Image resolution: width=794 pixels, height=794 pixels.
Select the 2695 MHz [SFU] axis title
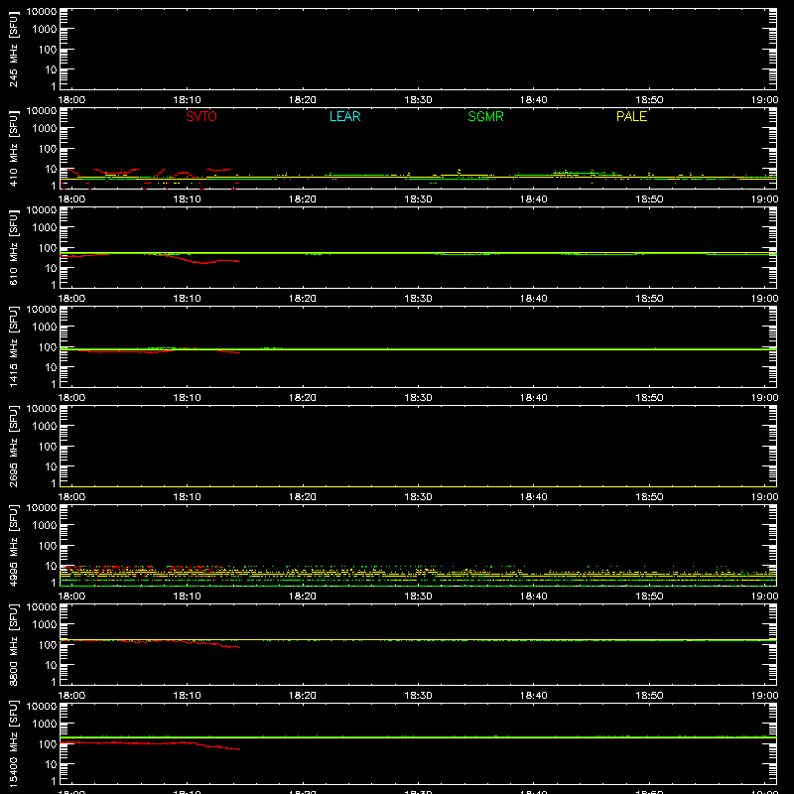pyautogui.click(x=13, y=446)
